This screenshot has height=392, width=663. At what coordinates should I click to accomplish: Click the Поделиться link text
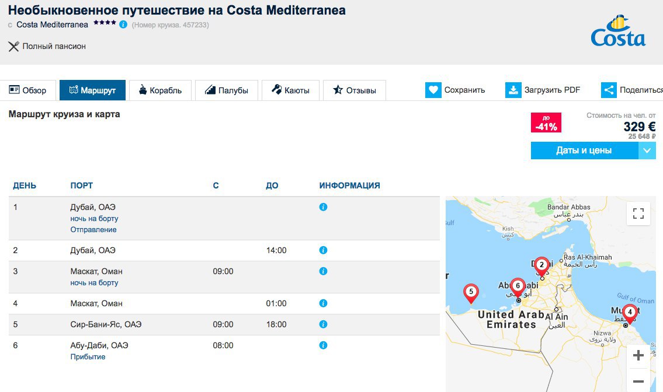coord(641,90)
